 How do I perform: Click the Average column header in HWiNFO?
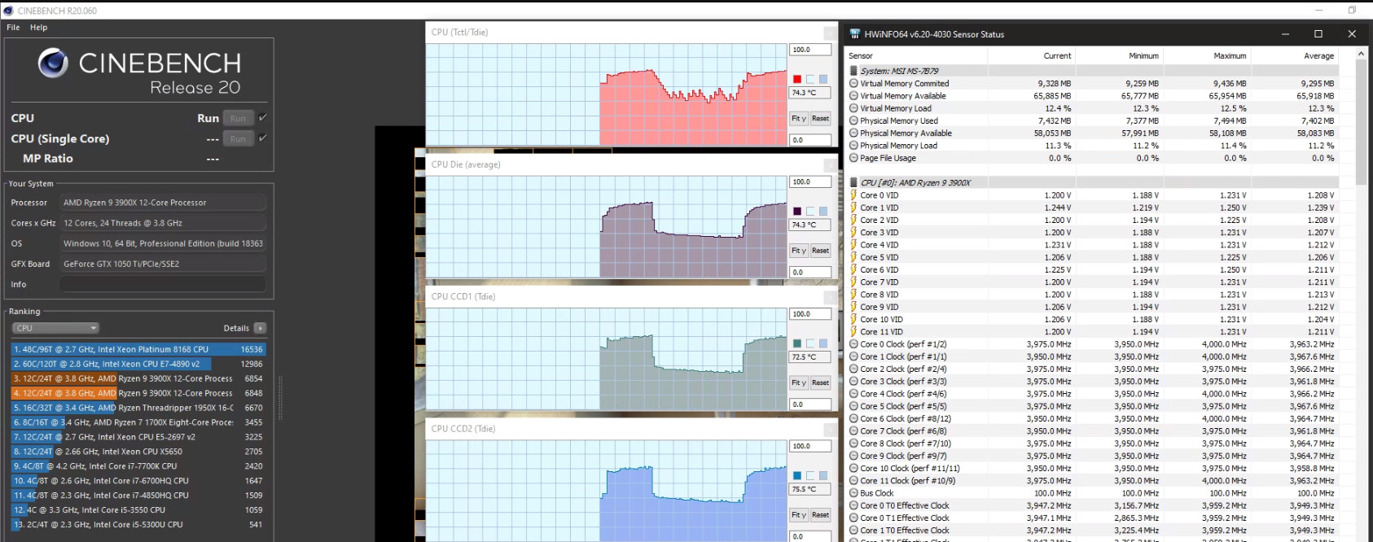1294,56
